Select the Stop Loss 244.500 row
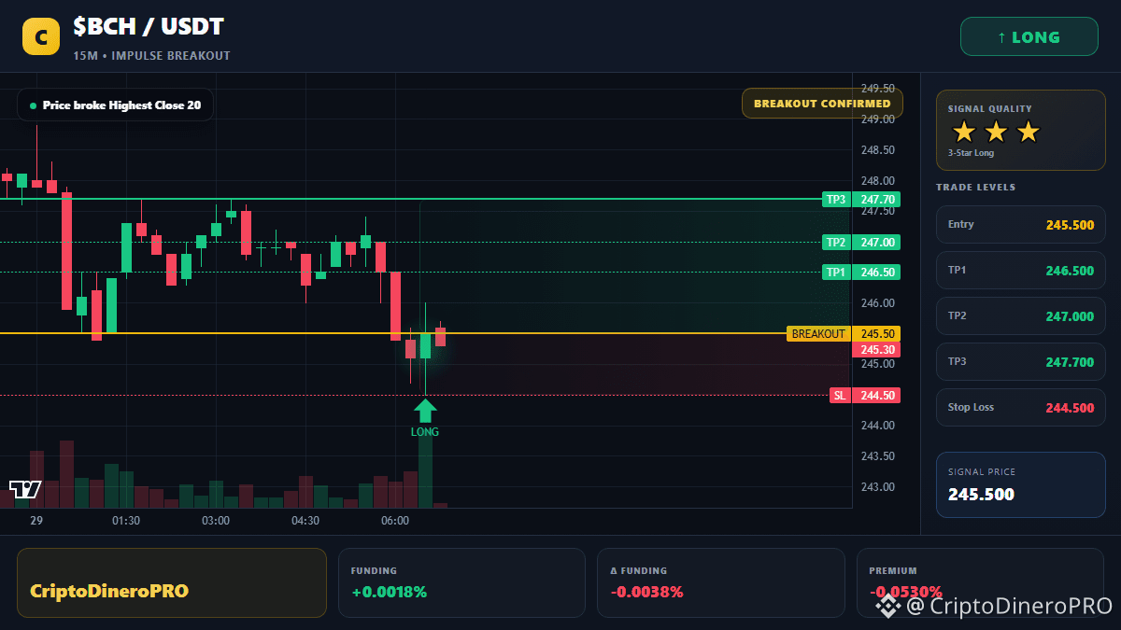1121x630 pixels. (x=1021, y=407)
